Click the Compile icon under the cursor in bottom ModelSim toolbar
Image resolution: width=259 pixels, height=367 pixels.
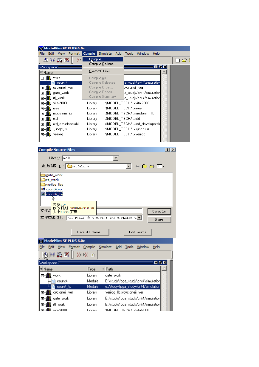(46, 255)
